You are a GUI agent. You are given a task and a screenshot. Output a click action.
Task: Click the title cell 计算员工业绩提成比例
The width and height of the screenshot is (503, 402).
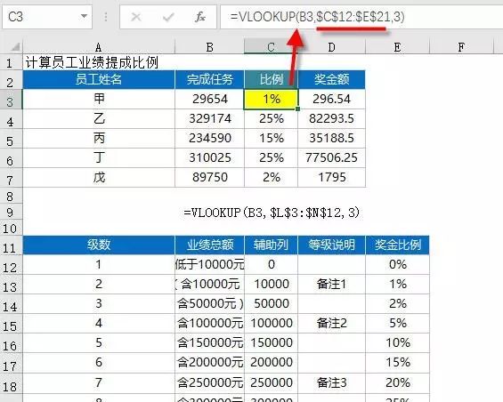(92, 62)
